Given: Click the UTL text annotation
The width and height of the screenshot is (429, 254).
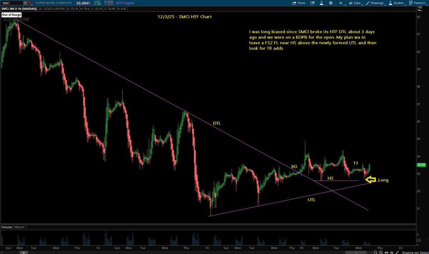Looking at the screenshot, I should [312, 200].
